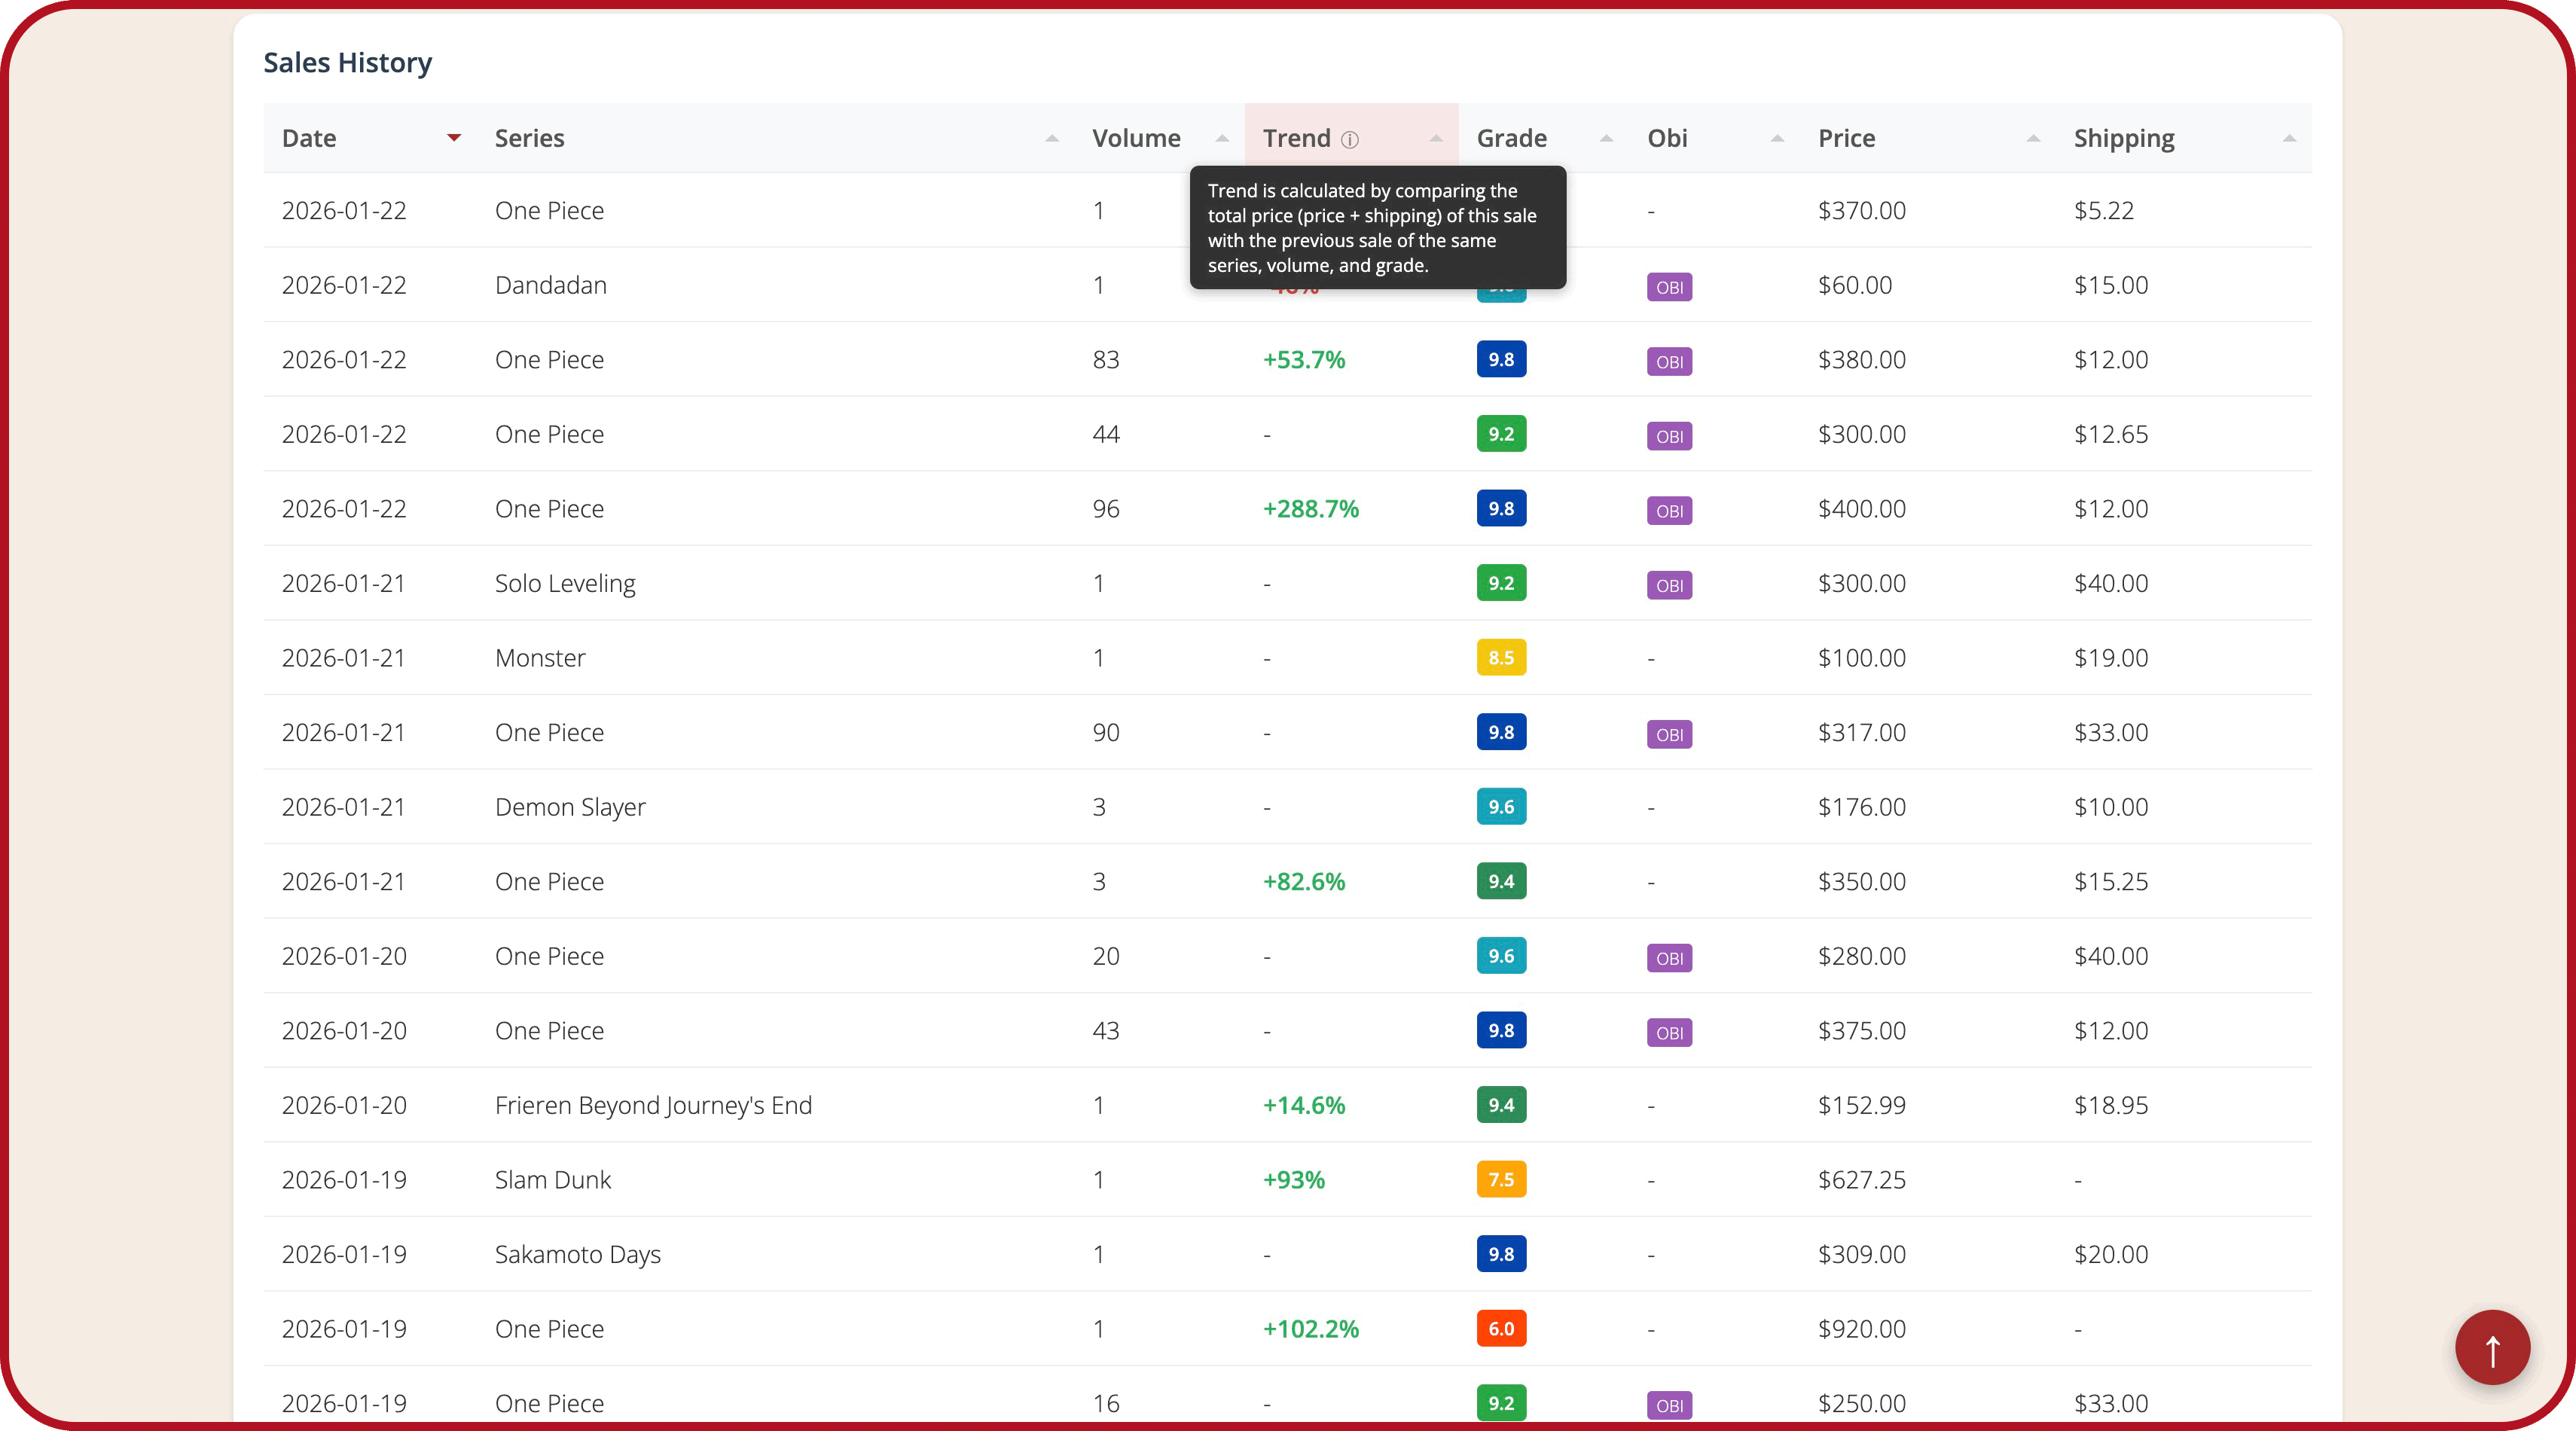2576x1431 pixels.
Task: Expand the Obi column sort arrow
Action: 1777,138
